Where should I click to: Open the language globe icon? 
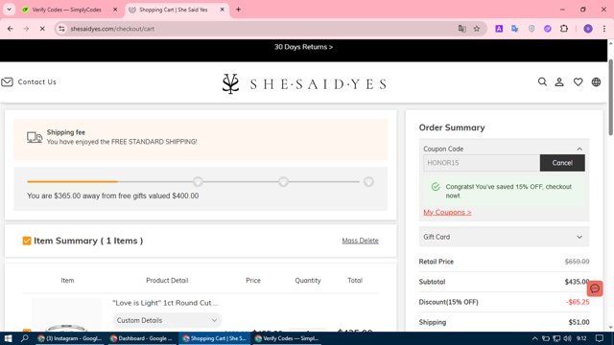(x=596, y=81)
